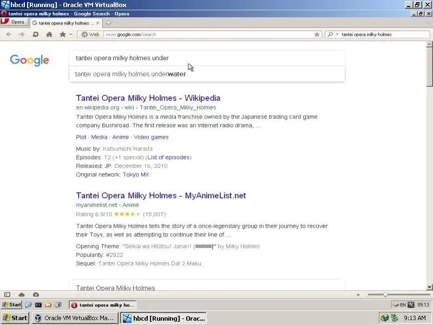Click the host clock 9:13 AM
This screenshot has width=433, height=325.
point(415,318)
